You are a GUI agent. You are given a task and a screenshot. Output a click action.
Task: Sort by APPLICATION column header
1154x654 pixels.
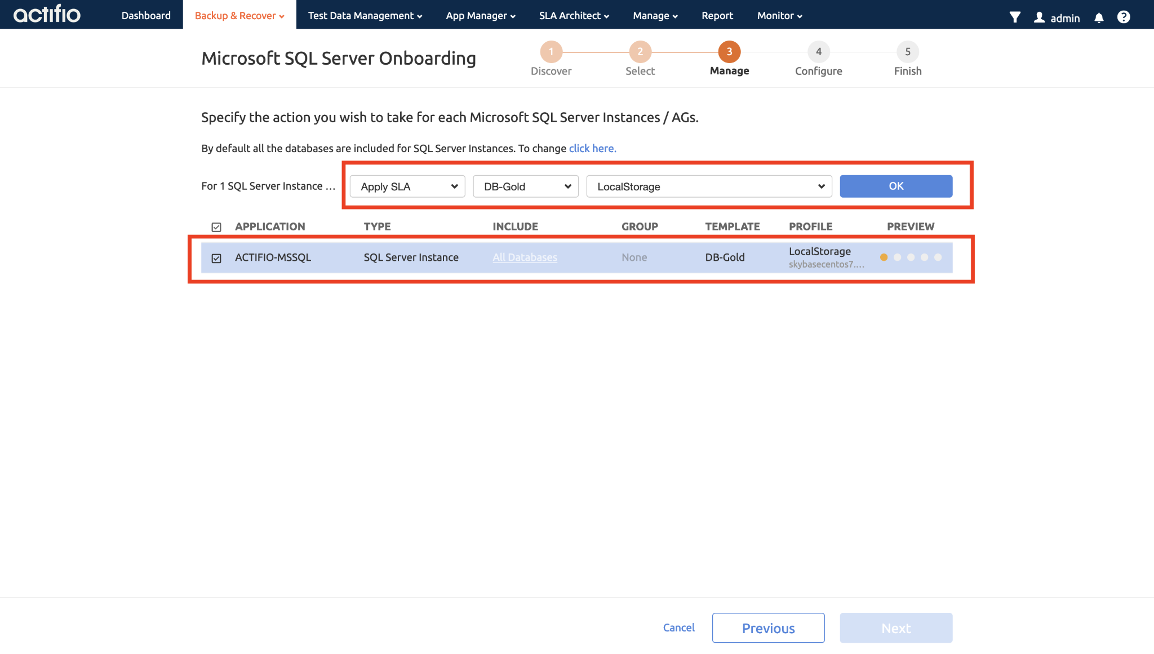pos(270,226)
